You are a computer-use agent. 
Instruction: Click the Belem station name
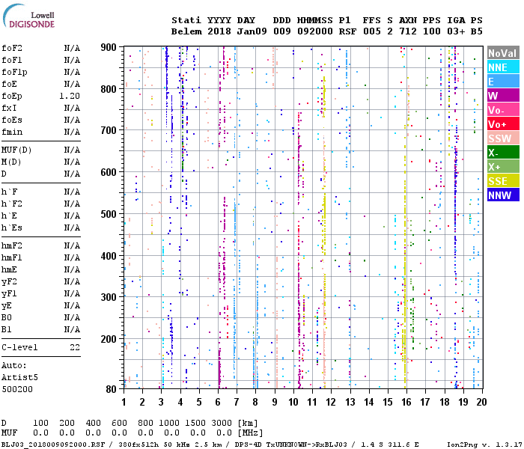tap(186, 31)
